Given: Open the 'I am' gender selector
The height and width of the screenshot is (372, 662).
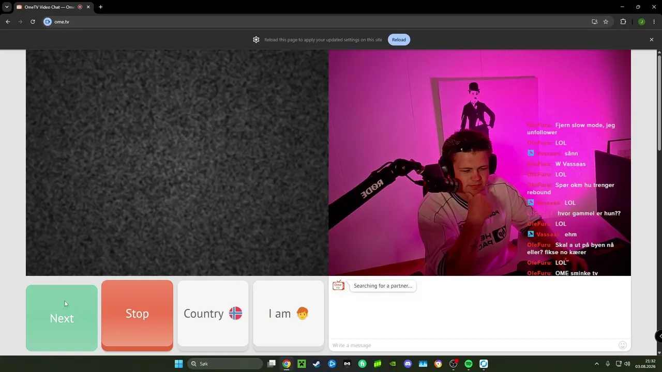Looking at the screenshot, I should click(x=289, y=314).
